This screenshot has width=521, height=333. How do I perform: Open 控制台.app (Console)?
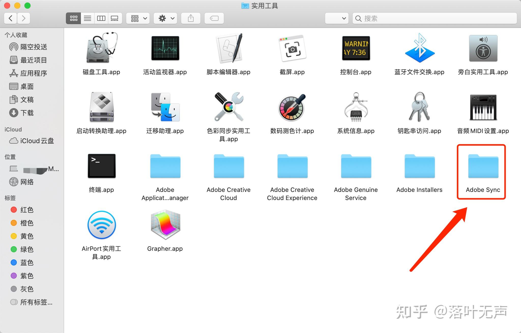tap(356, 48)
